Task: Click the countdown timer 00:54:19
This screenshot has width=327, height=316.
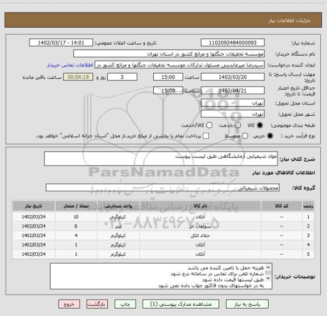Action: click(78, 77)
